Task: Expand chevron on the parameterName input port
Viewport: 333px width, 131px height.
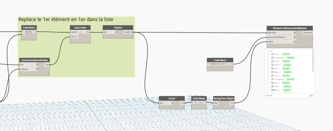Action: point(294,37)
